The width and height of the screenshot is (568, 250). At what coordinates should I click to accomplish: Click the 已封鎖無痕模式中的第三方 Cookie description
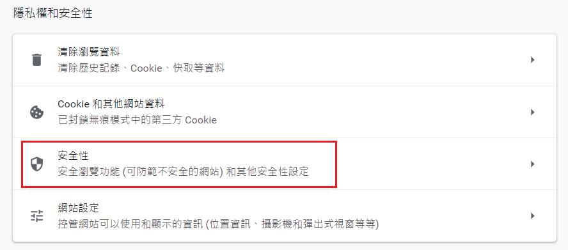[x=138, y=120]
